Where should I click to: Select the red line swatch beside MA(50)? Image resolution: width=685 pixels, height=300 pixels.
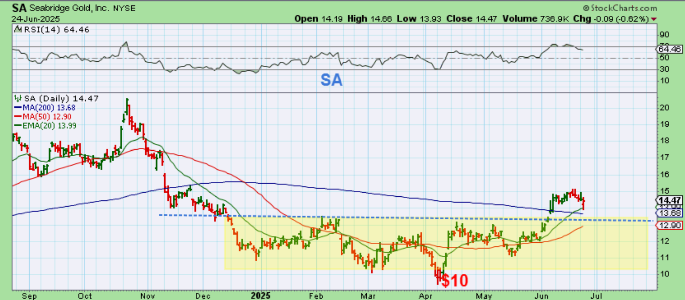tap(18, 117)
